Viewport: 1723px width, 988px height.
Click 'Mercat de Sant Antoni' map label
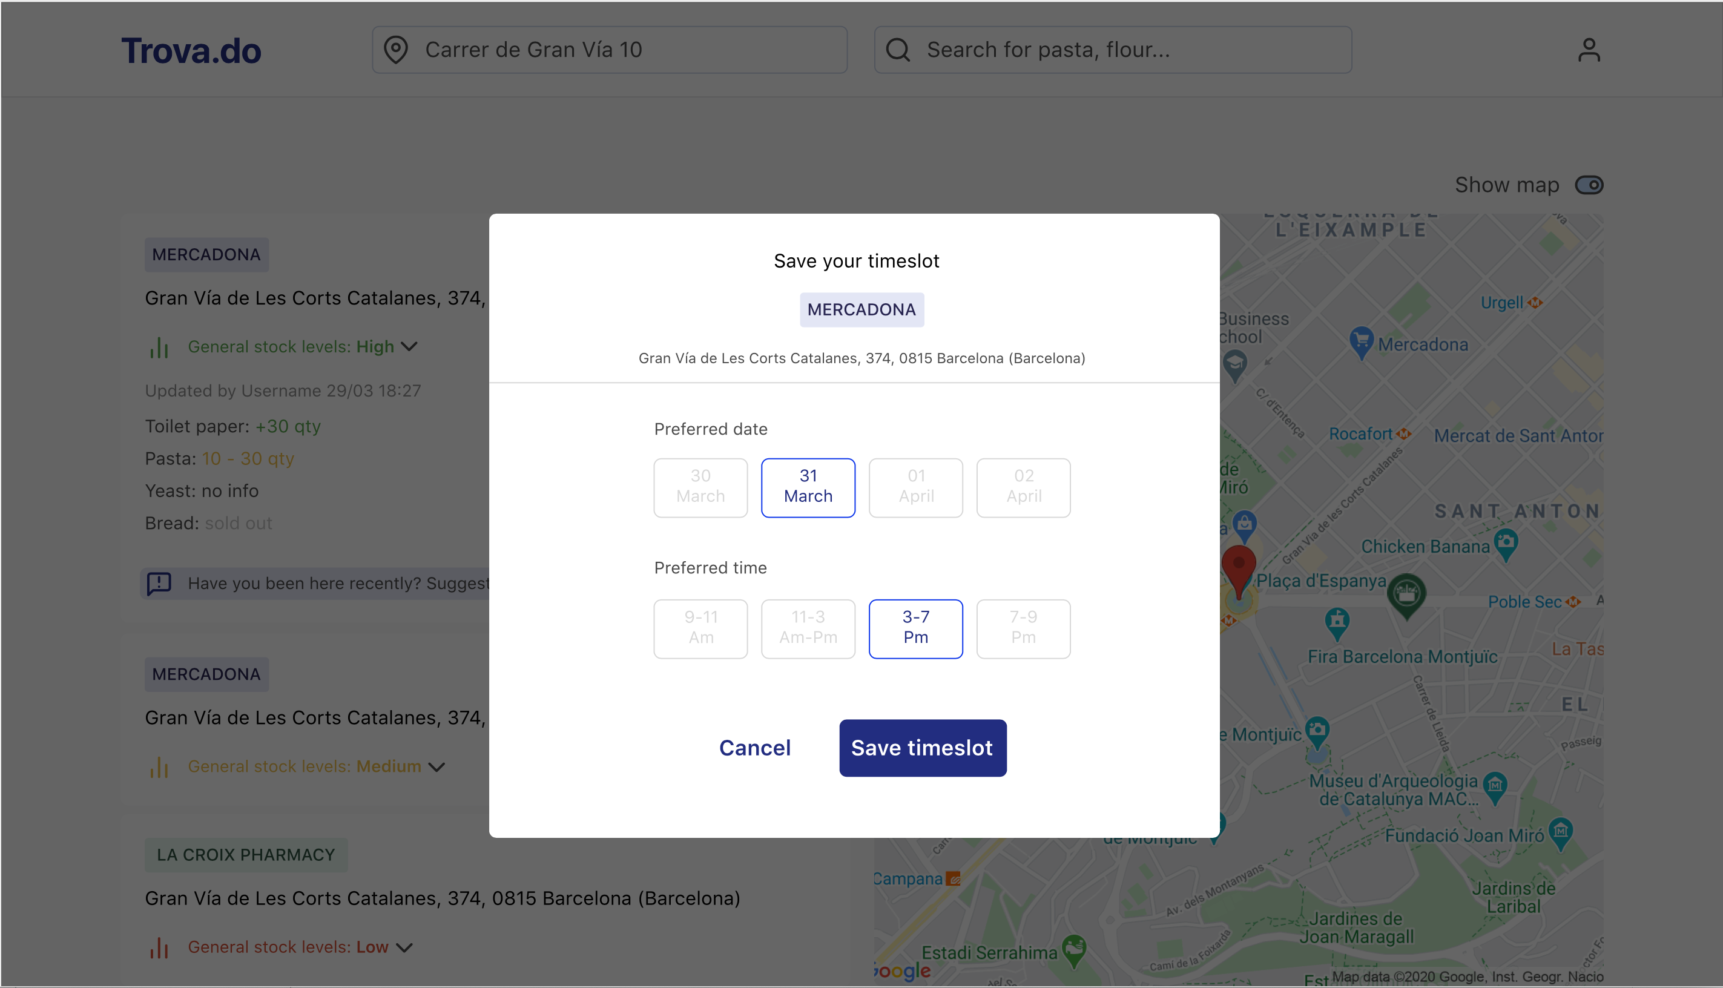pos(1518,436)
